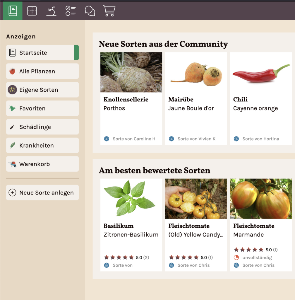Open the Basilikum Zitronen-Basilikum title
Viewport: 295px width, 300px height.
coord(131,230)
